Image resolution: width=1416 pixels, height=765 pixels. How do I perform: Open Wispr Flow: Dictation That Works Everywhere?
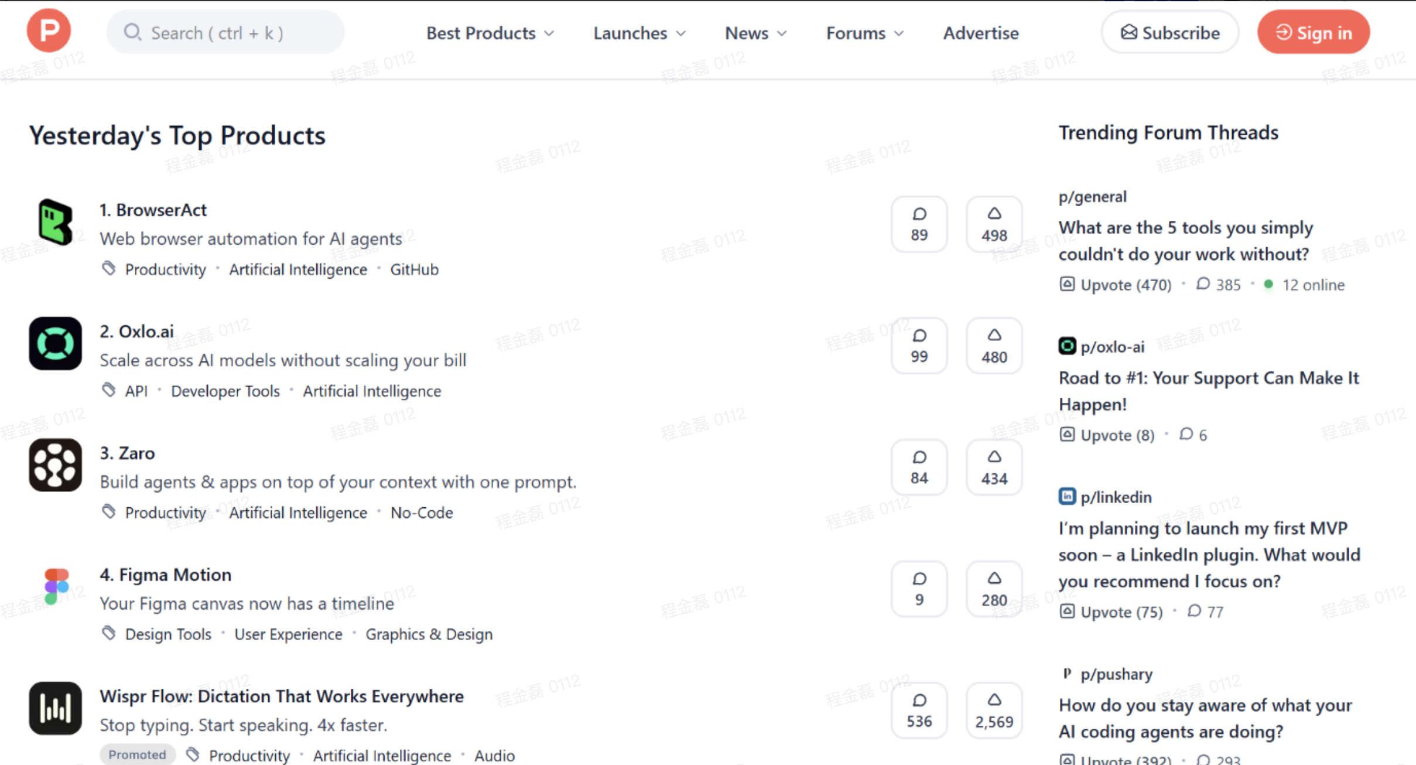click(x=282, y=696)
